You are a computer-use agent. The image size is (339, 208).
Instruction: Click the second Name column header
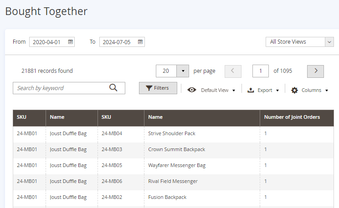(202, 118)
